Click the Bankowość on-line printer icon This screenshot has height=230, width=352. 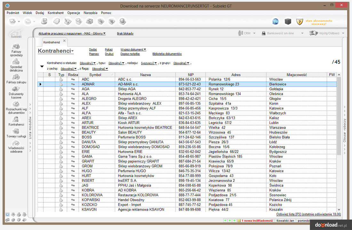pyautogui.click(x=264, y=33)
